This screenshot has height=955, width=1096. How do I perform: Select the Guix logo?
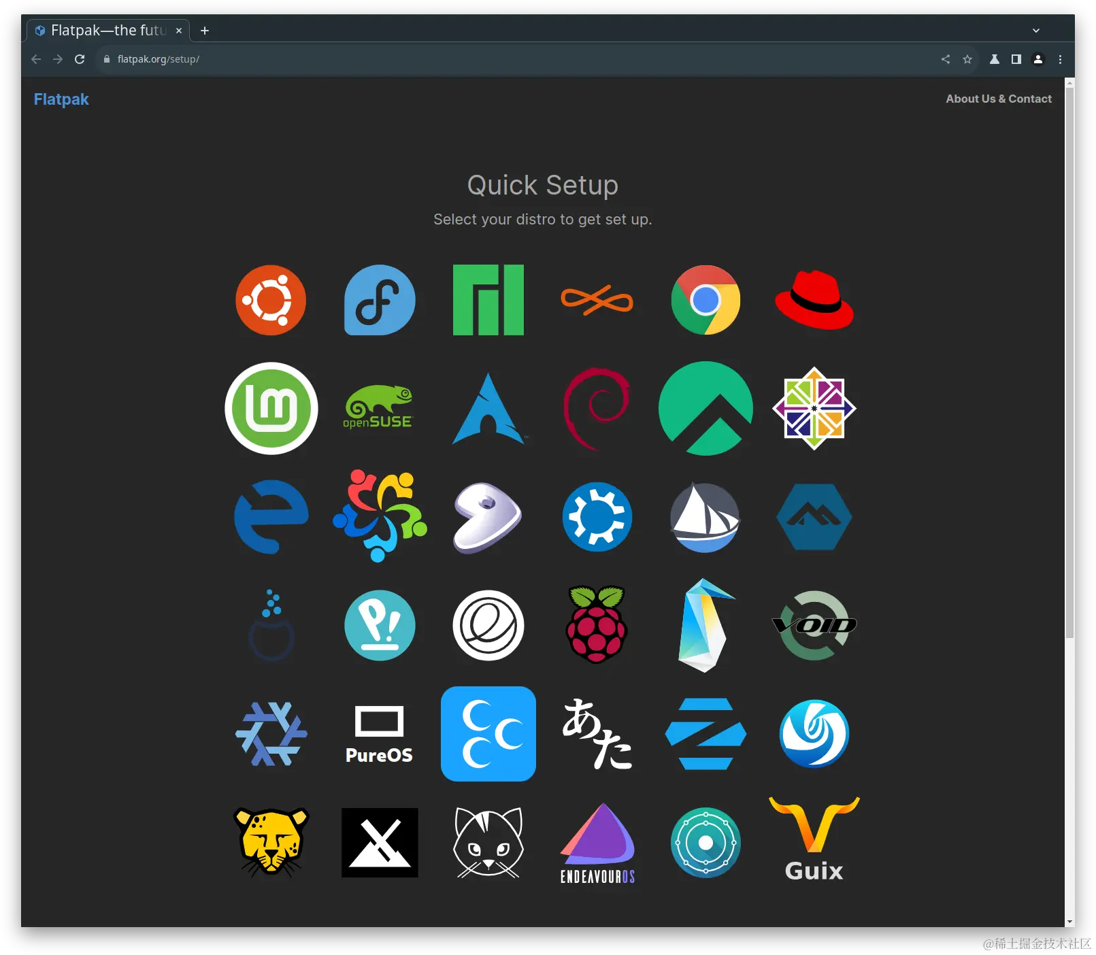pos(814,840)
